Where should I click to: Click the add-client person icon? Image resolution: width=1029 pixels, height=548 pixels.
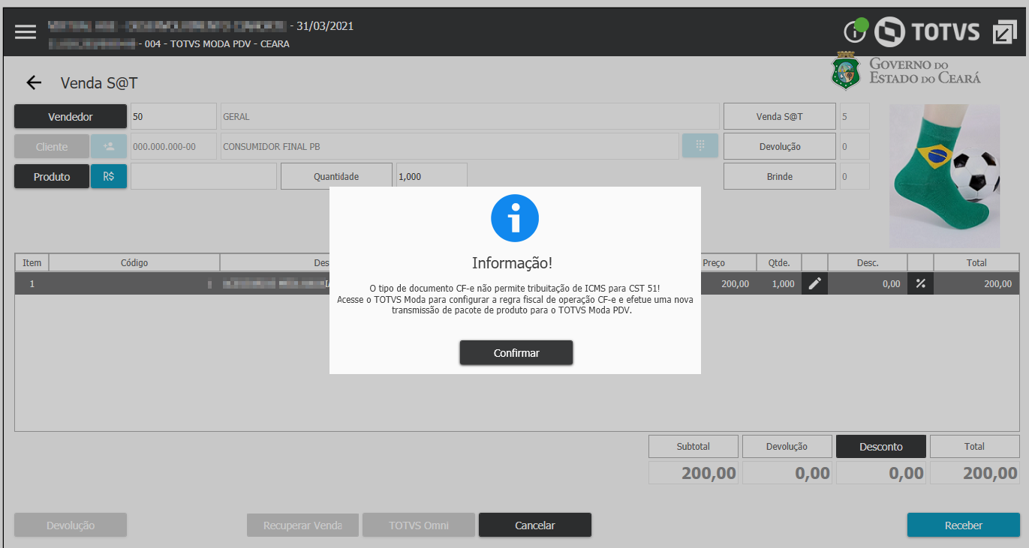pyautogui.click(x=109, y=146)
